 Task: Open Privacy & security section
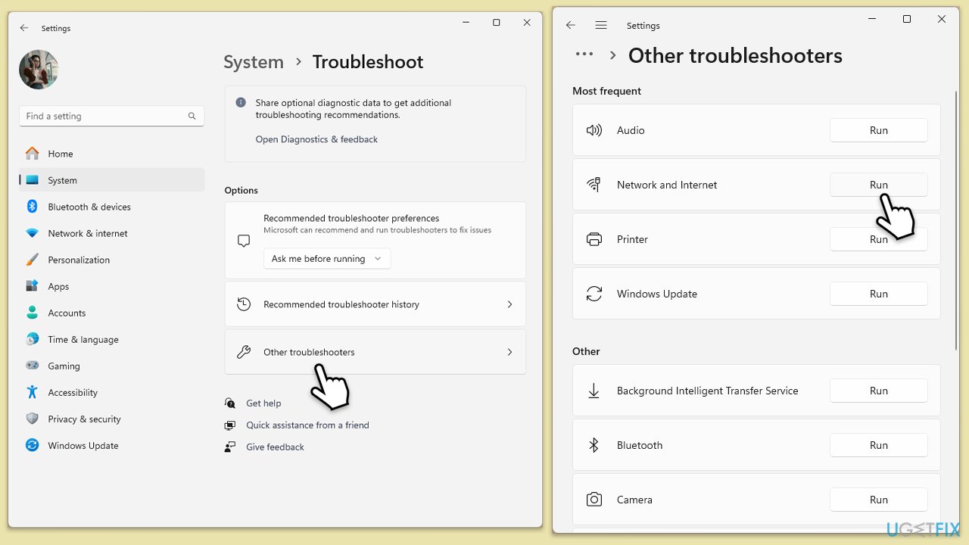(x=84, y=419)
